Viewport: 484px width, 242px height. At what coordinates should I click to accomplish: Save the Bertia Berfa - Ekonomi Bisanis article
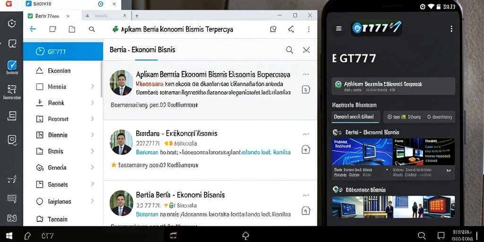(x=306, y=210)
